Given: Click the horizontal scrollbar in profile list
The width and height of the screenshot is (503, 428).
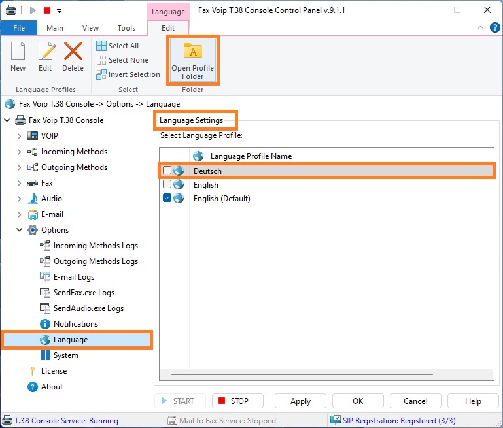Looking at the screenshot, I should click(x=302, y=374).
